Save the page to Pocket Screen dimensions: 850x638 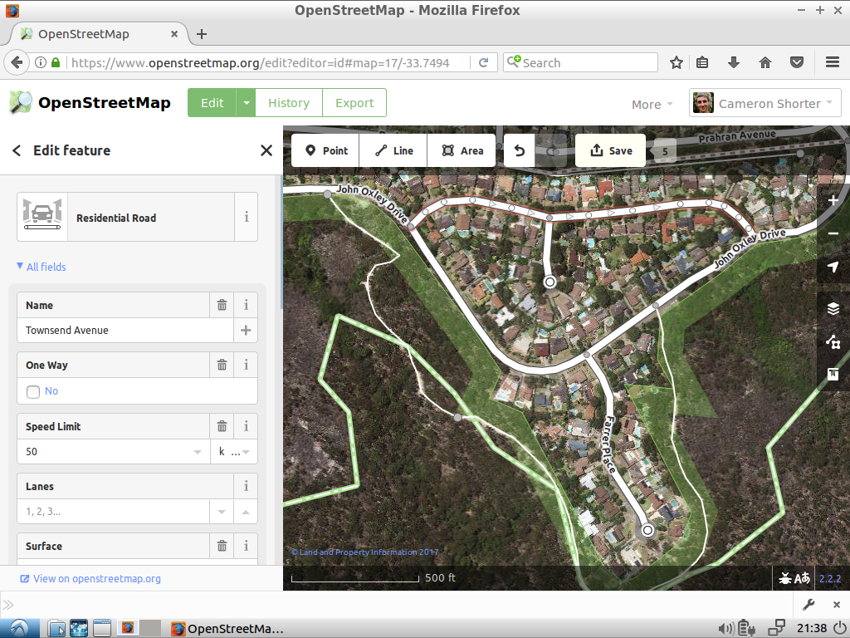(x=796, y=62)
